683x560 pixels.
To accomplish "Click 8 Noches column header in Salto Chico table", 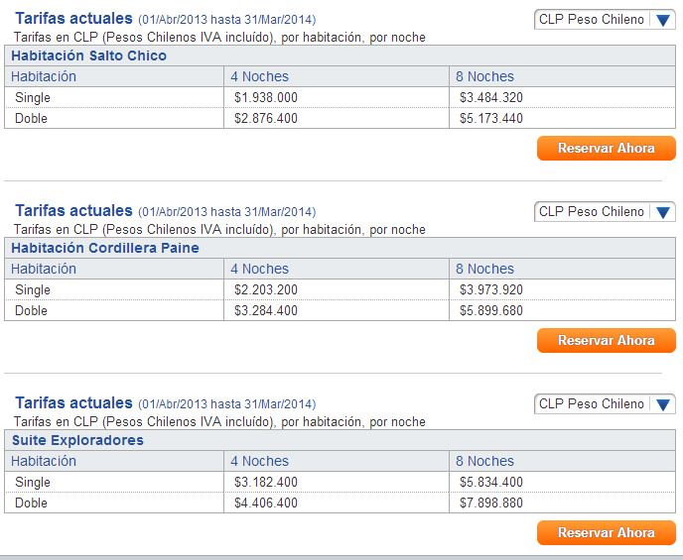I will coord(484,76).
